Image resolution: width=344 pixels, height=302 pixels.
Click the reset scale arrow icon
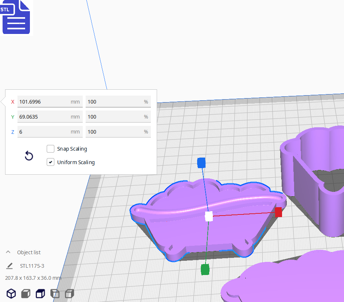[x=29, y=156]
